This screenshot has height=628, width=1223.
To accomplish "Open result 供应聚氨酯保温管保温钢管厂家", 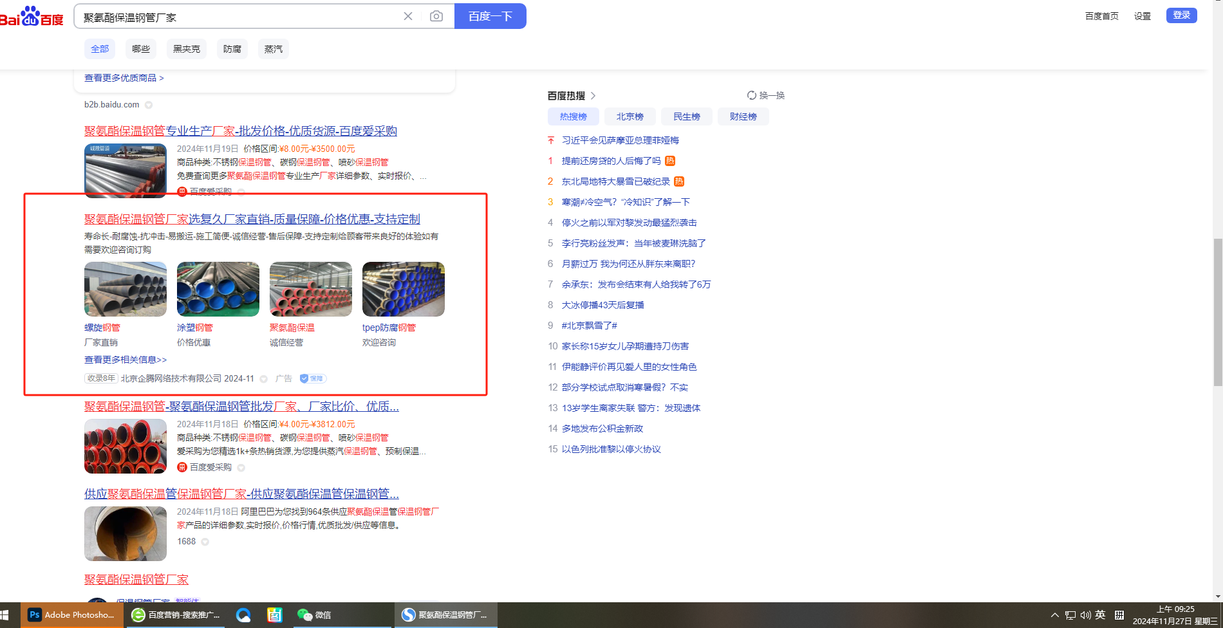I will pyautogui.click(x=241, y=494).
